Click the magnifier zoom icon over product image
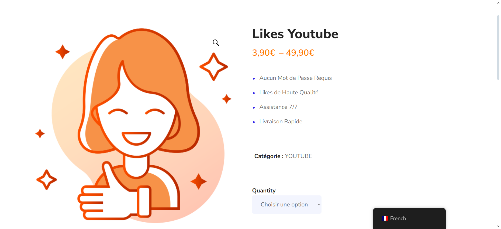 [x=216, y=42]
